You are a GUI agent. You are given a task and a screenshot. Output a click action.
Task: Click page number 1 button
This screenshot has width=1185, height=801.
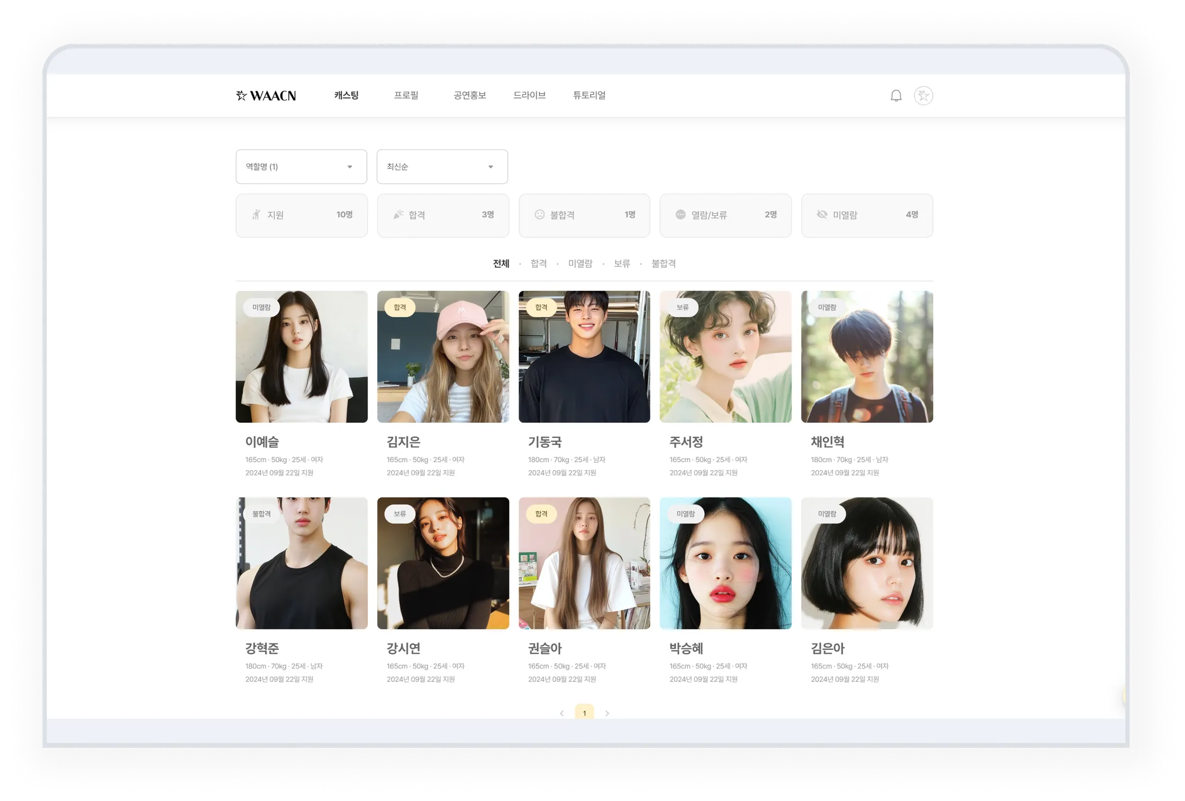584,713
